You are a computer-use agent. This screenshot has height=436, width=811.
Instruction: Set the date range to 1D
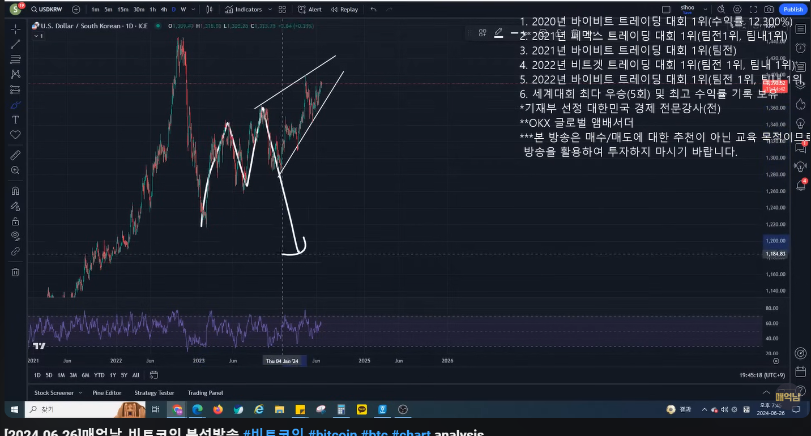[x=37, y=375]
